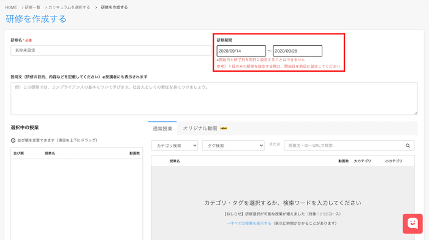Click the 研修期間 label
This screenshot has height=240, width=429.
(x=224, y=40)
